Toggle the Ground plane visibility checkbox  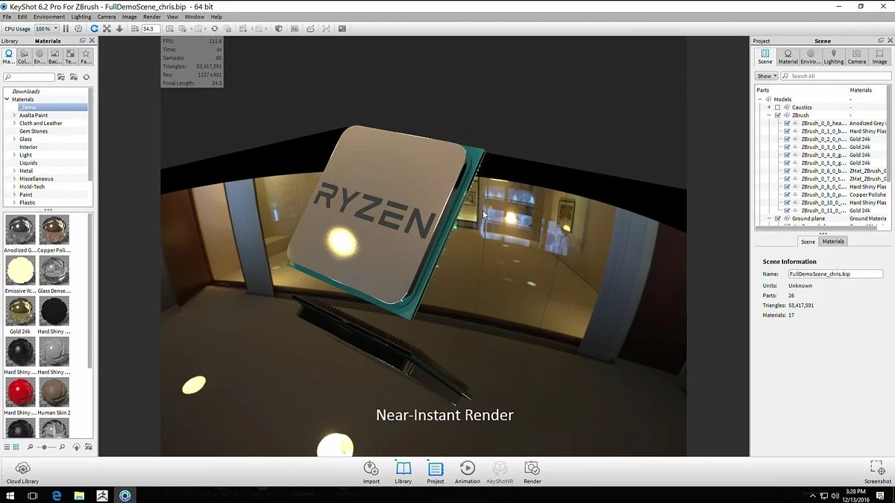coord(777,218)
